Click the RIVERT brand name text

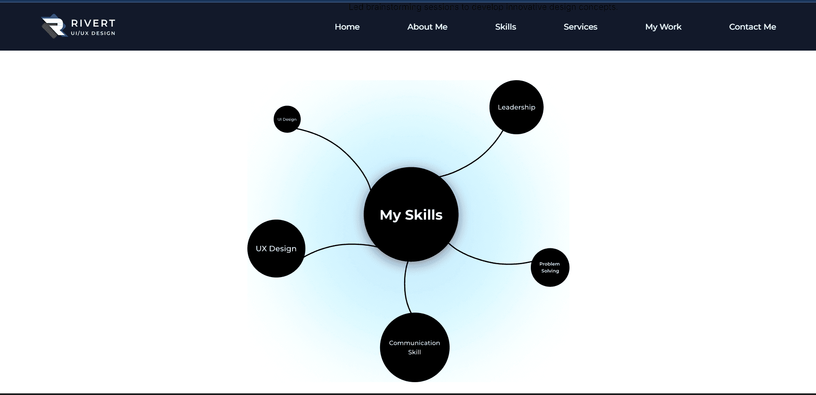93,23
